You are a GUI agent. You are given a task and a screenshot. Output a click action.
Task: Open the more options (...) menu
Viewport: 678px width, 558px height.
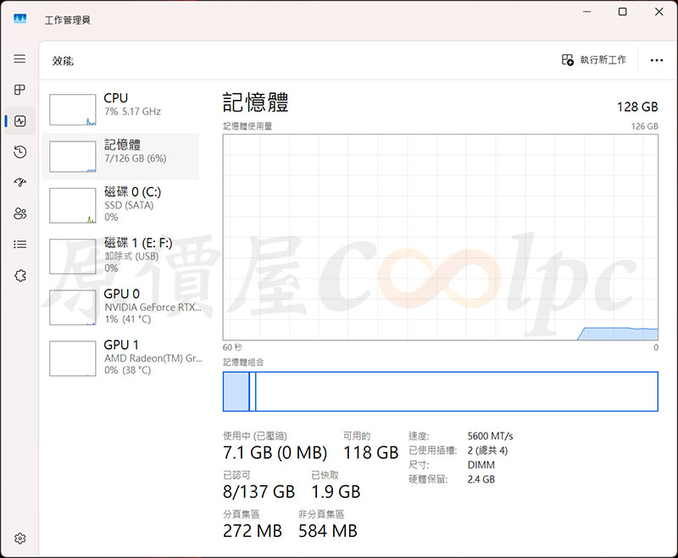[x=656, y=60]
